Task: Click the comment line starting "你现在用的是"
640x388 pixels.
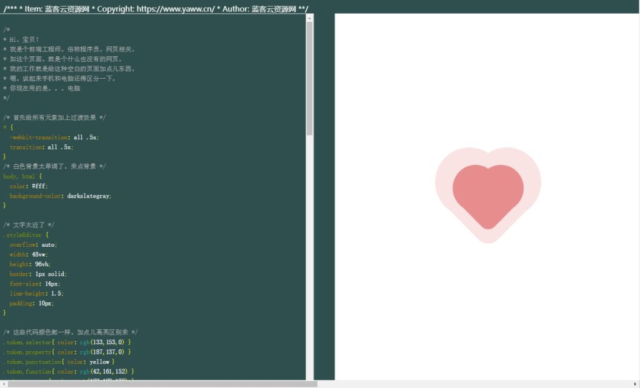Action: [x=42, y=89]
